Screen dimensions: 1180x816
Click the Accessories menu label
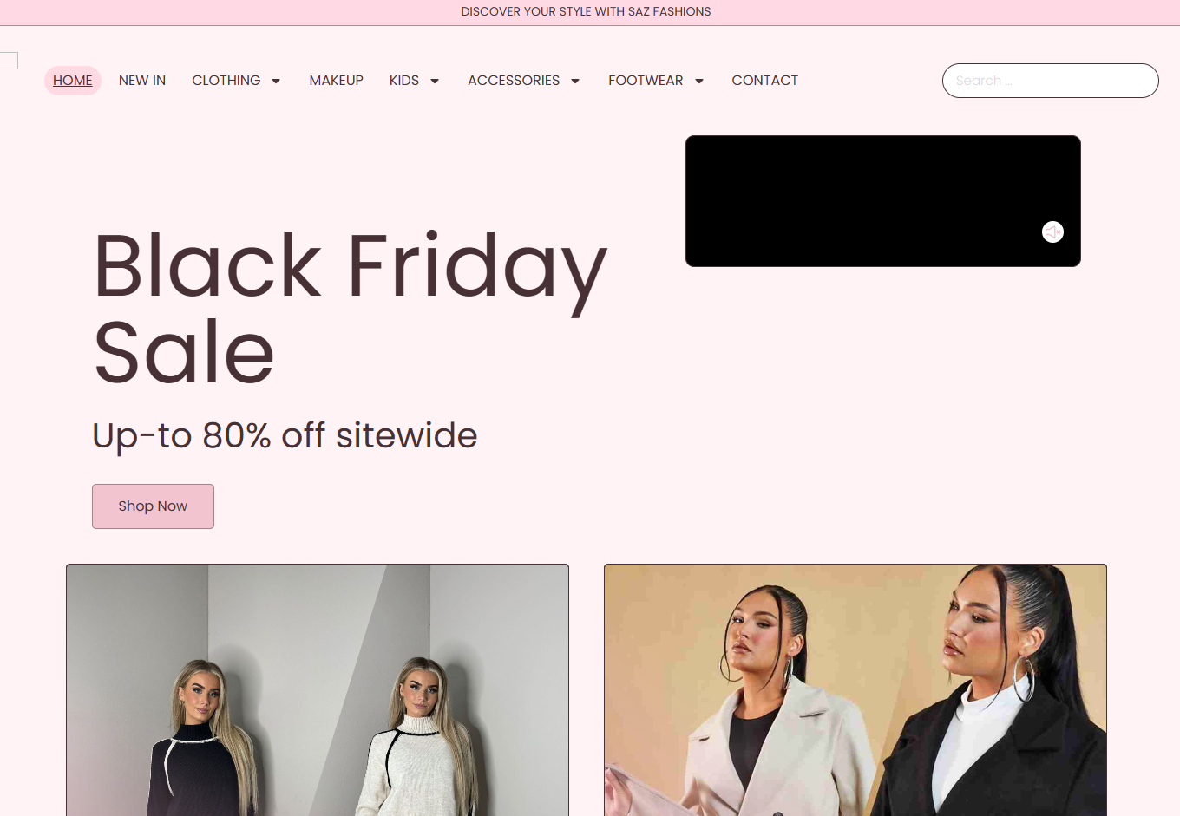[514, 81]
